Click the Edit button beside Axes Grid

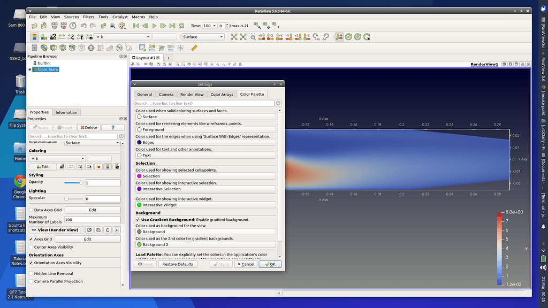pyautogui.click(x=87, y=239)
